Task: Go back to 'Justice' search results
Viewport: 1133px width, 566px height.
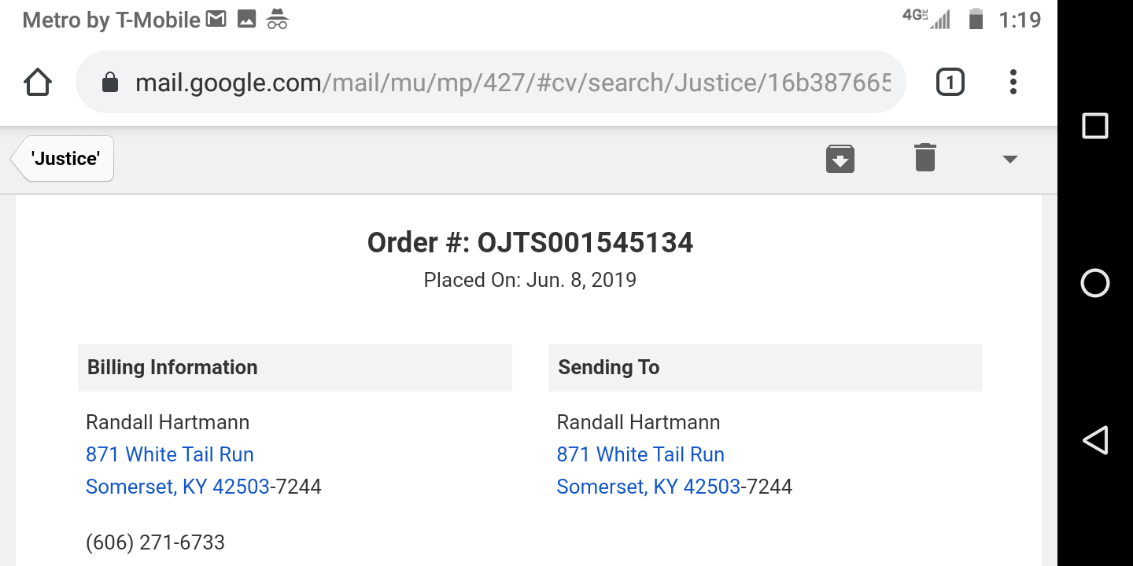Action: [x=65, y=159]
